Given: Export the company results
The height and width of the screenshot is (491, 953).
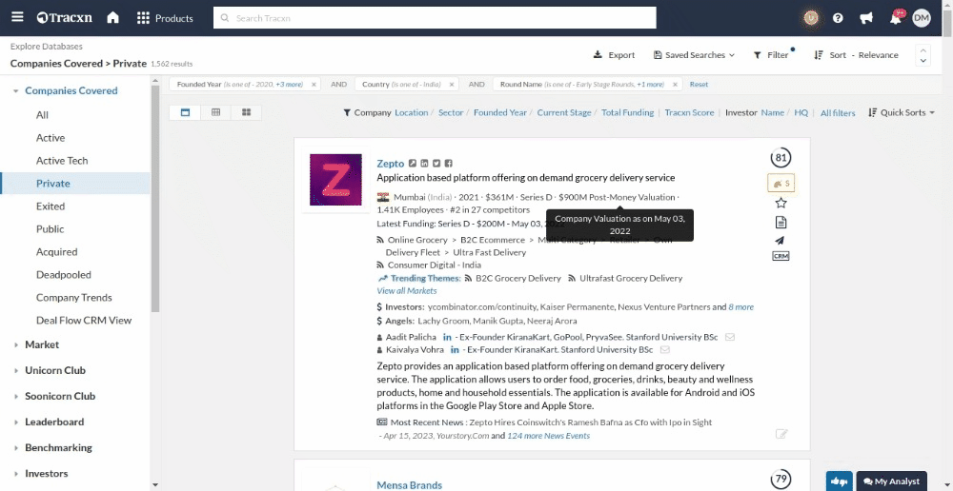Looking at the screenshot, I should [614, 55].
